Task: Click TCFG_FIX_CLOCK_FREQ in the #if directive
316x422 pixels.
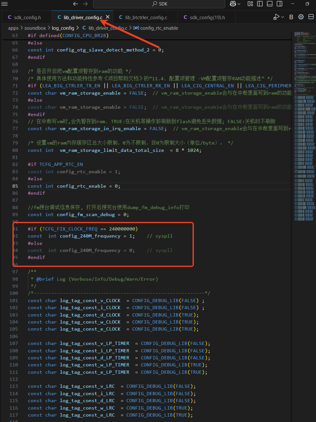Action: 70,229
